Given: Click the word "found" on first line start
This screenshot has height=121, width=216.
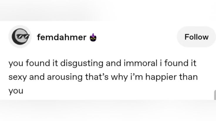Looking at the screenshot, I should [34, 63].
